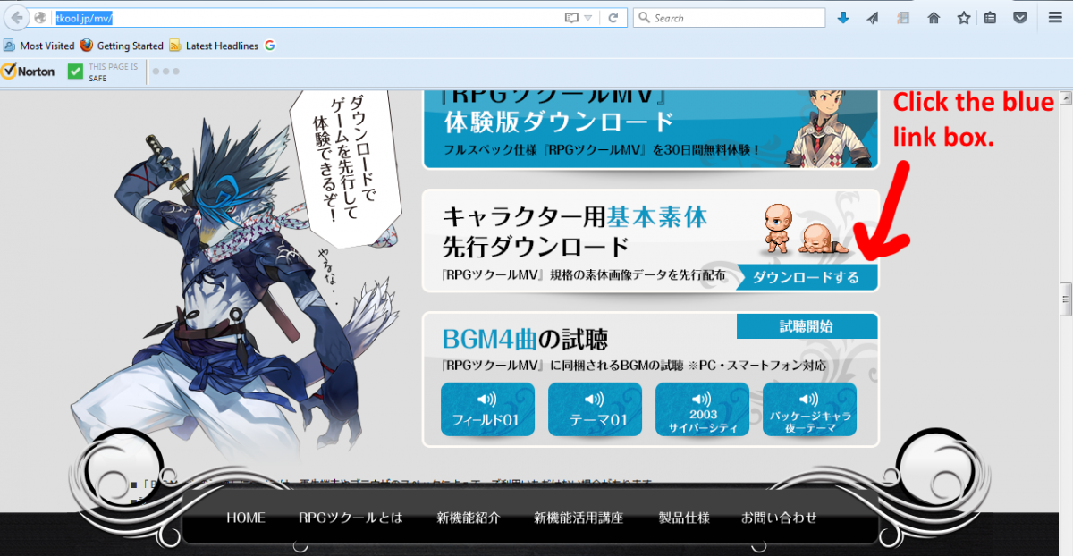Play the 2003 サイバーシティ BGM sample
Viewport: 1073px width, 556px height.
point(702,409)
